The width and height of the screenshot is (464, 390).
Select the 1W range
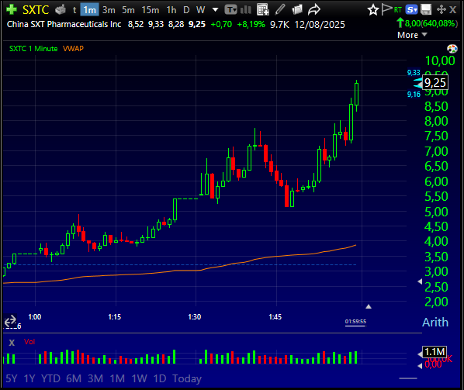[x=139, y=379]
